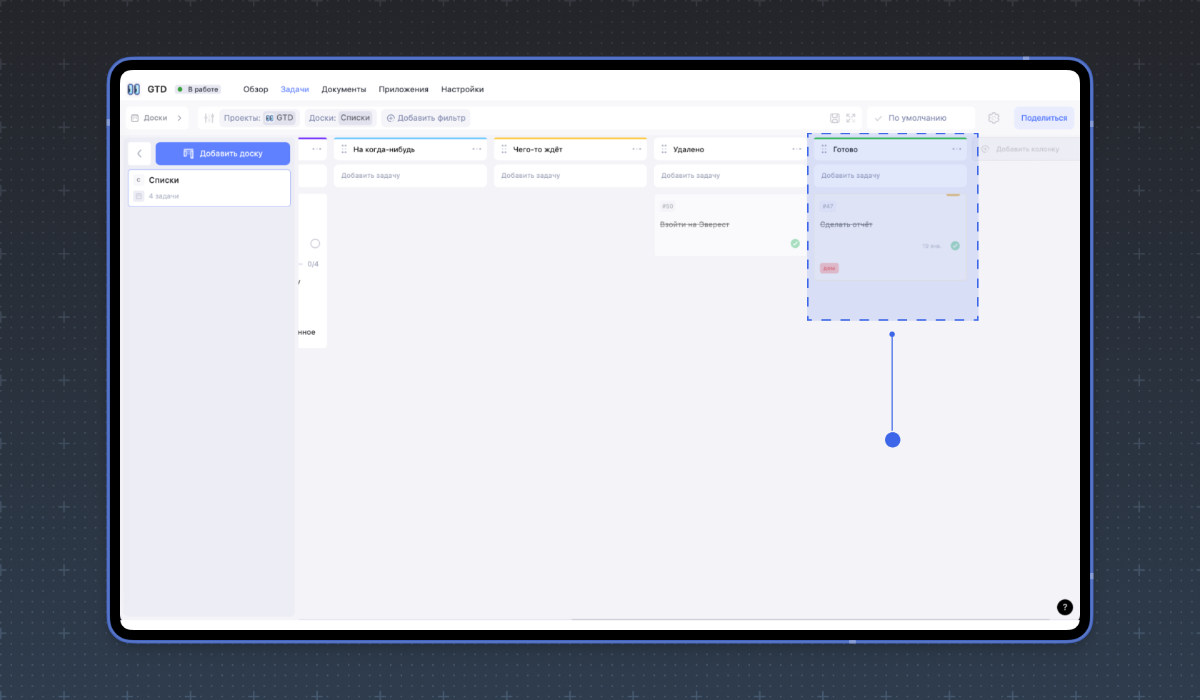Click the GTD project logo icon

[134, 89]
